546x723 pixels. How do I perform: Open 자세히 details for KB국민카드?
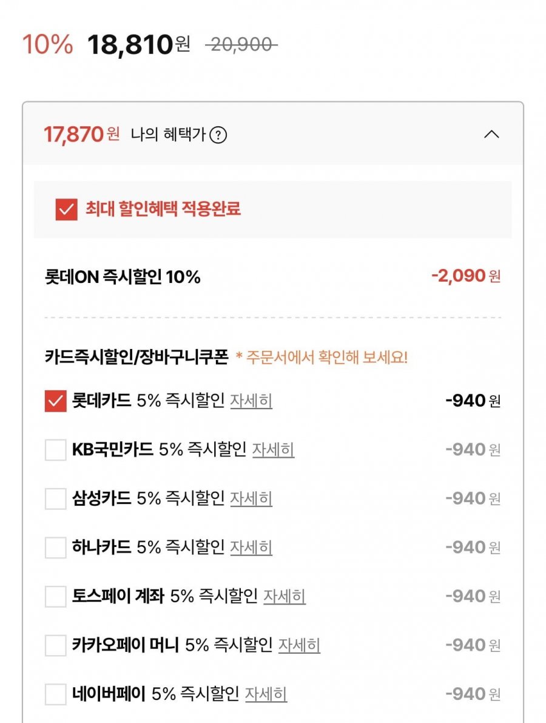click(x=273, y=450)
